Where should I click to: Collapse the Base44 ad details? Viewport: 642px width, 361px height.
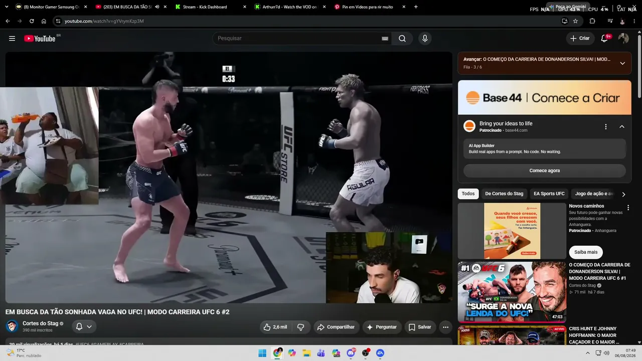coord(622,127)
